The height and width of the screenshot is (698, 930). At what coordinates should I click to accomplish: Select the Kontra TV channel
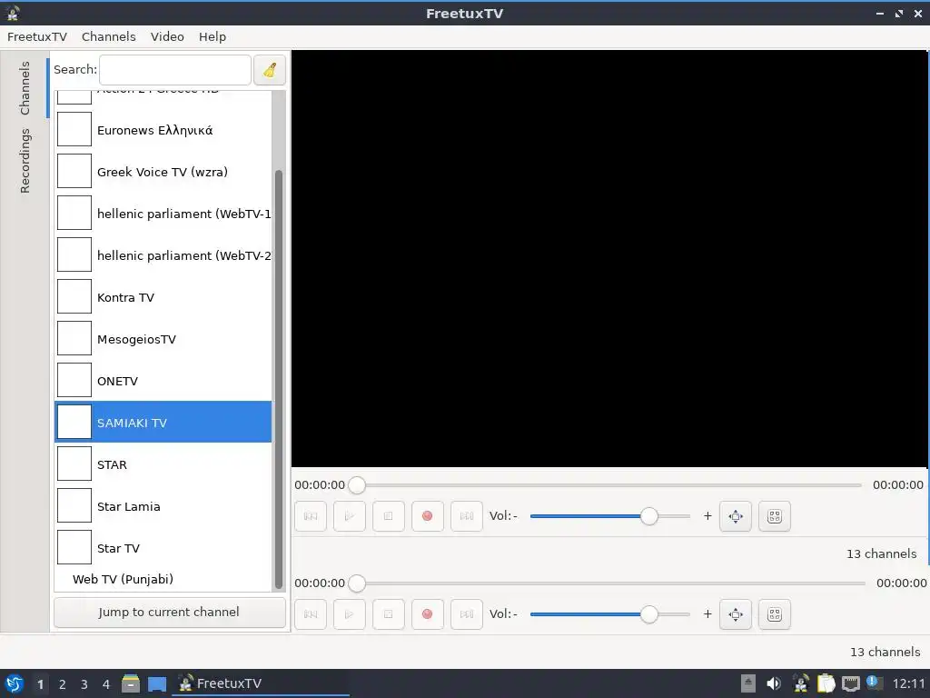(163, 297)
